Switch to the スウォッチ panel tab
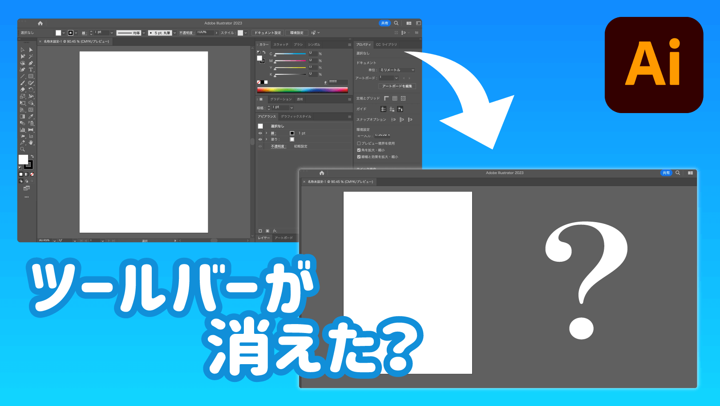 281,44
